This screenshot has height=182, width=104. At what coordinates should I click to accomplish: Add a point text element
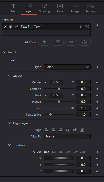(x=44, y=42)
